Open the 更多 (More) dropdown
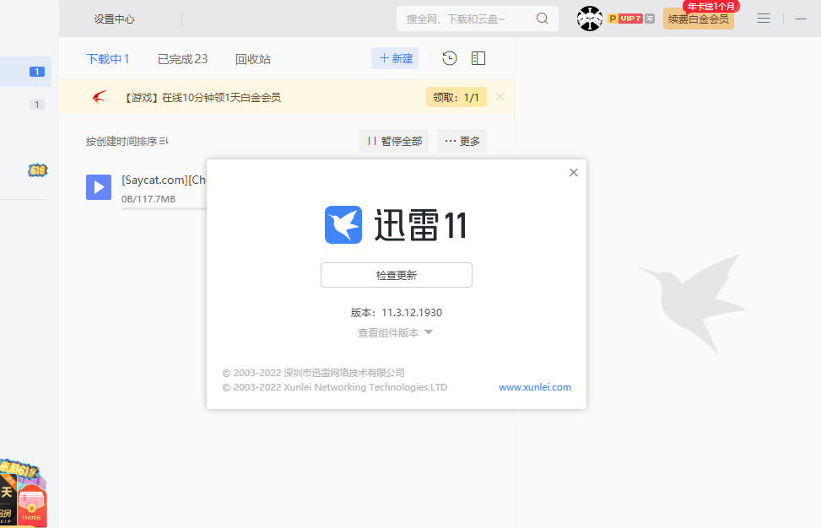 tap(462, 141)
